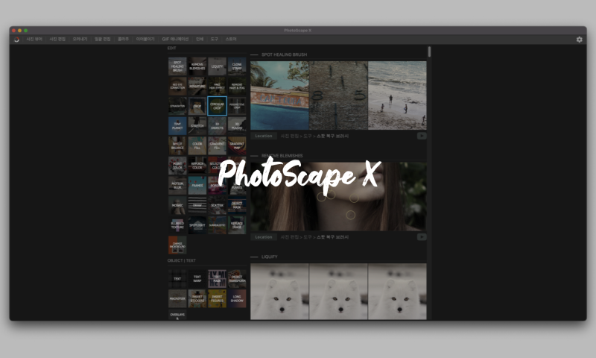This screenshot has height=358, width=596.
Task: Choose the Clone Stamp tile
Action: 237,66
